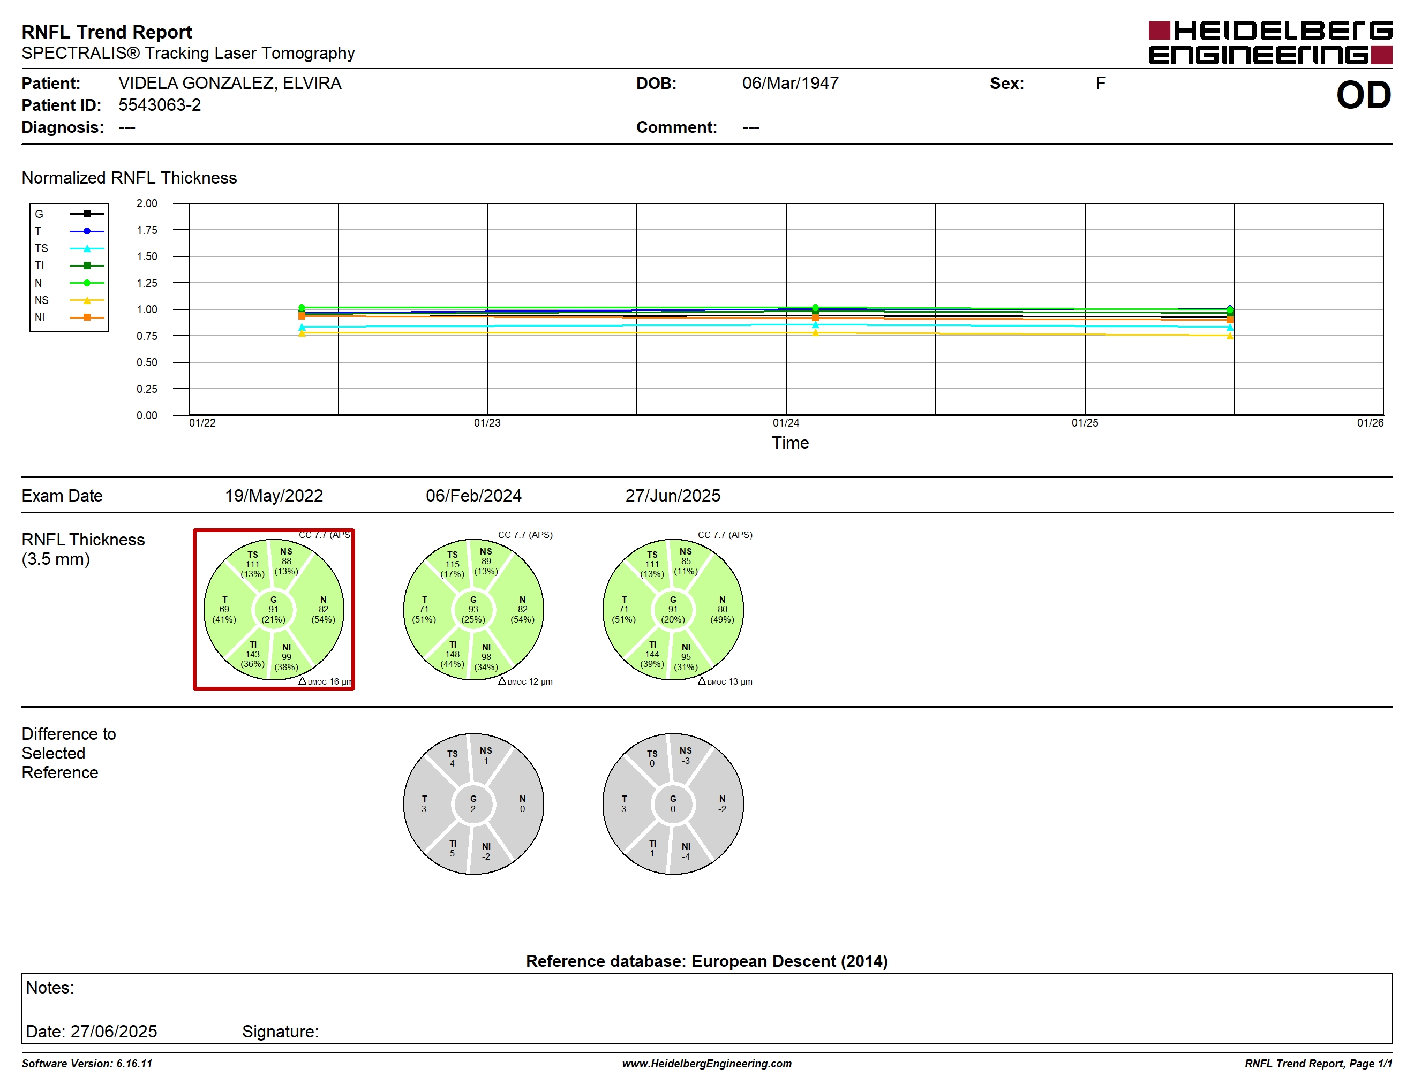Select the 06/Feb/2024 RNFL thickness chart
Viewport: 1414px width, 1092px height.
pyautogui.click(x=473, y=609)
